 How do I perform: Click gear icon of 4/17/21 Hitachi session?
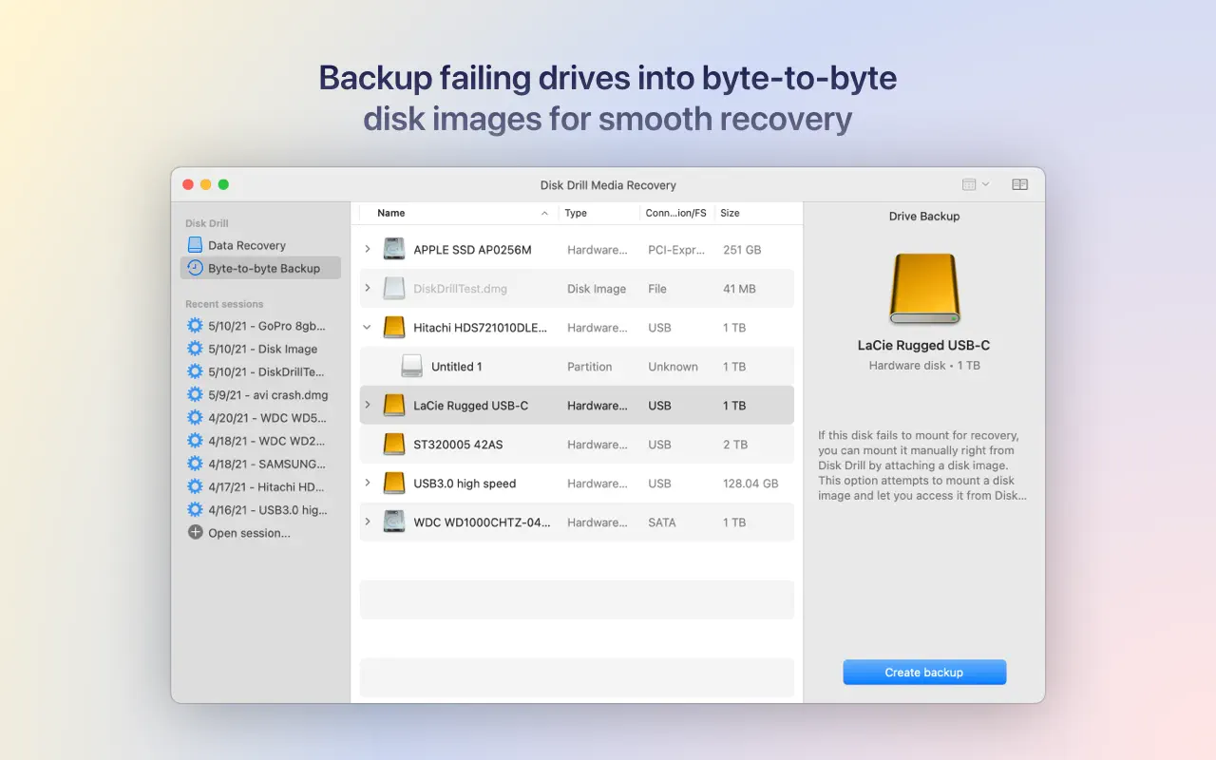195,486
